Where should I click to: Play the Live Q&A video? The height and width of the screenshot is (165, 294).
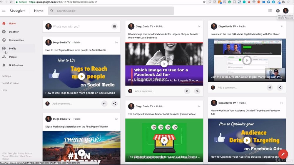[x=247, y=60]
